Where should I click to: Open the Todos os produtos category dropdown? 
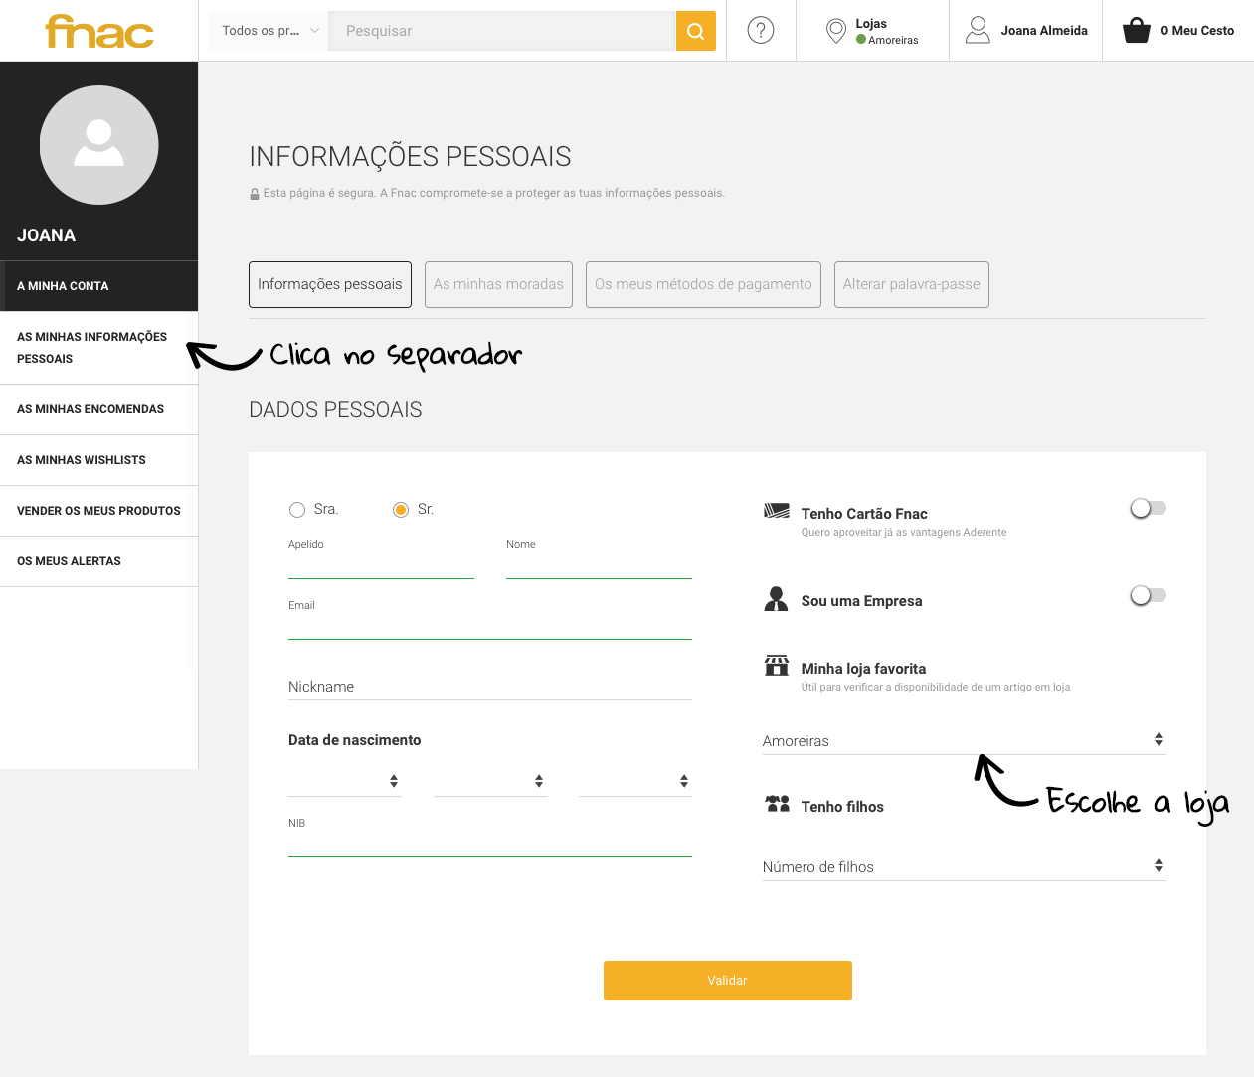click(269, 31)
